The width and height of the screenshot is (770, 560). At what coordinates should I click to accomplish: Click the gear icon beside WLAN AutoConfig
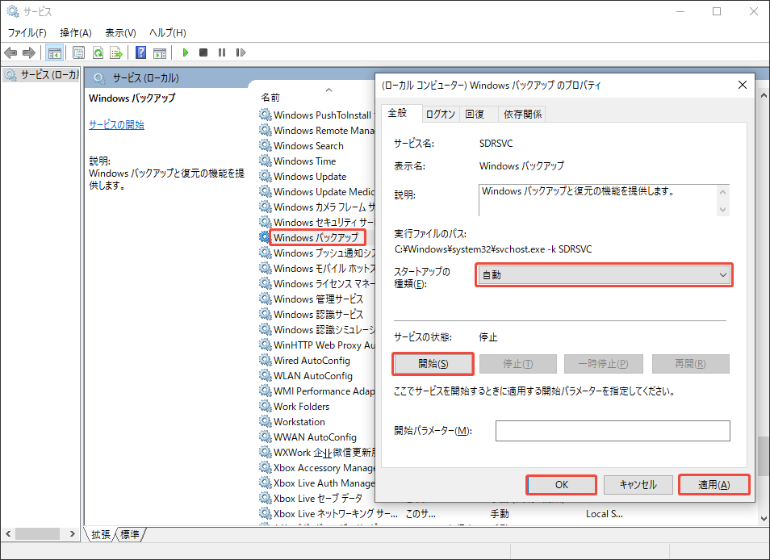pos(266,375)
